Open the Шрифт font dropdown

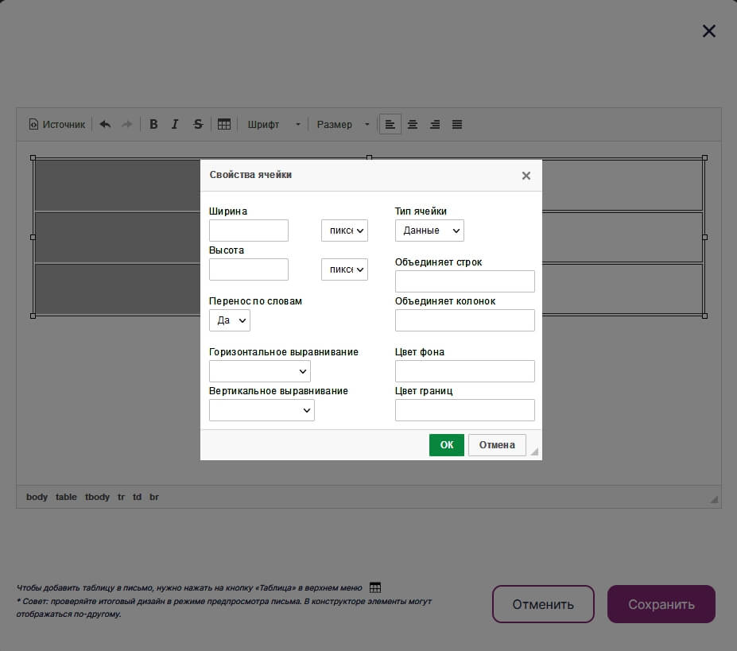coord(273,125)
